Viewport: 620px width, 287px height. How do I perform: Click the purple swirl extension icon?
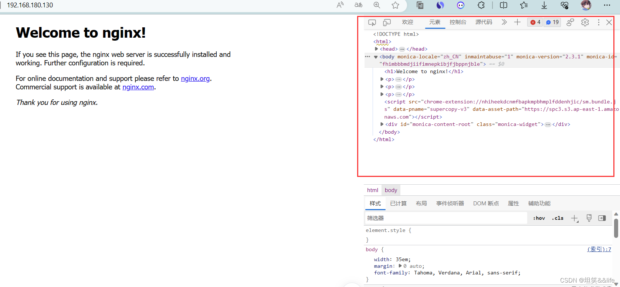[440, 5]
